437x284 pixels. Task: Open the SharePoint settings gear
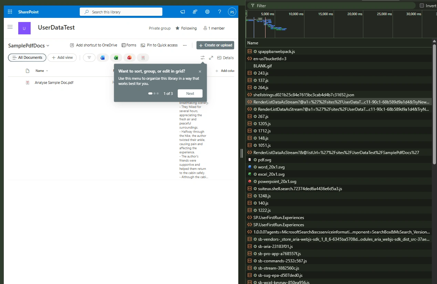pyautogui.click(x=207, y=12)
